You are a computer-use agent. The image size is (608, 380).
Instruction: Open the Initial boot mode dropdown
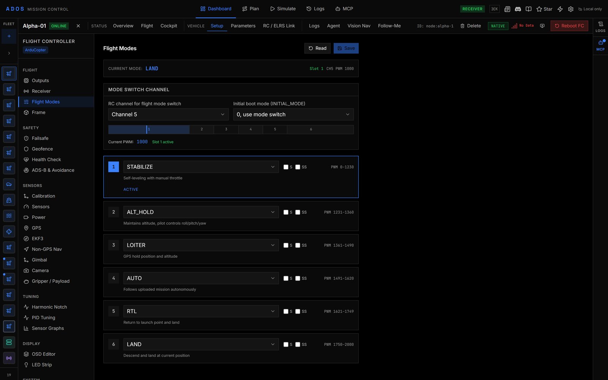click(293, 114)
